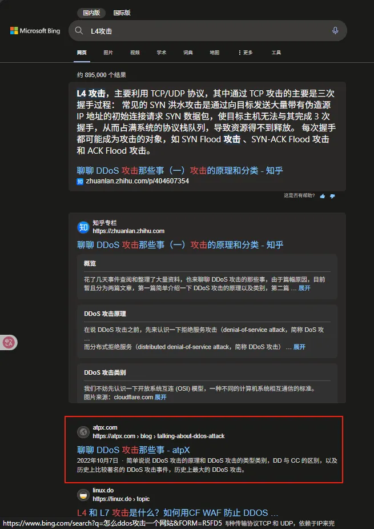Click the L4攻击 search input field

tap(207, 31)
